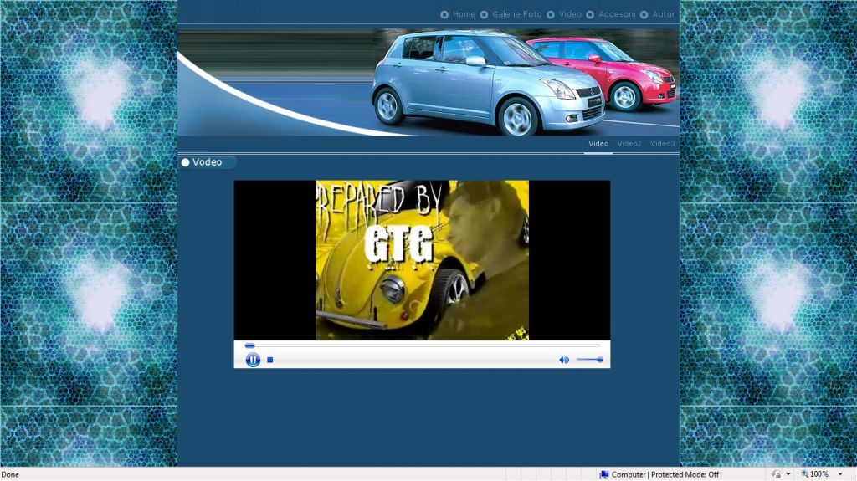Click the volume slider in the player

(x=589, y=360)
